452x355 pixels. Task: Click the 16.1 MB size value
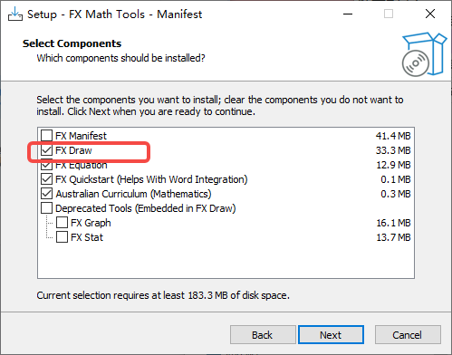point(393,223)
